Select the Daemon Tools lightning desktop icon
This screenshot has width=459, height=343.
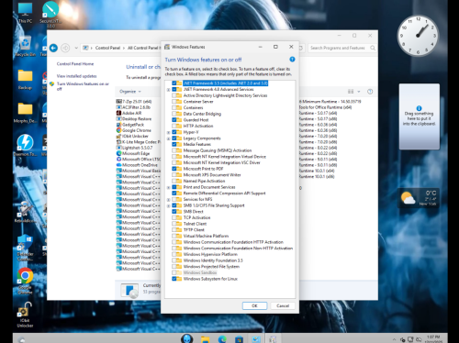coord(25,146)
